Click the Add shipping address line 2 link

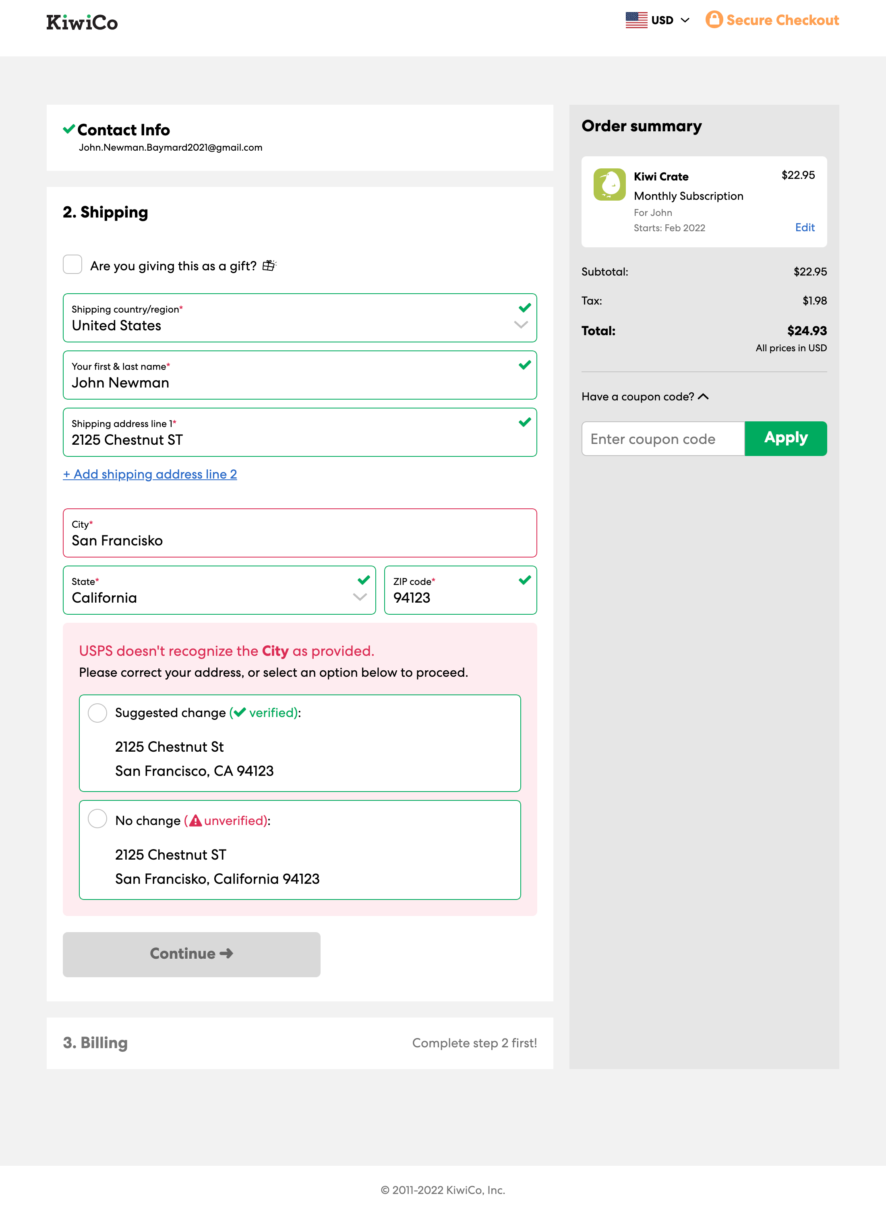[150, 475]
